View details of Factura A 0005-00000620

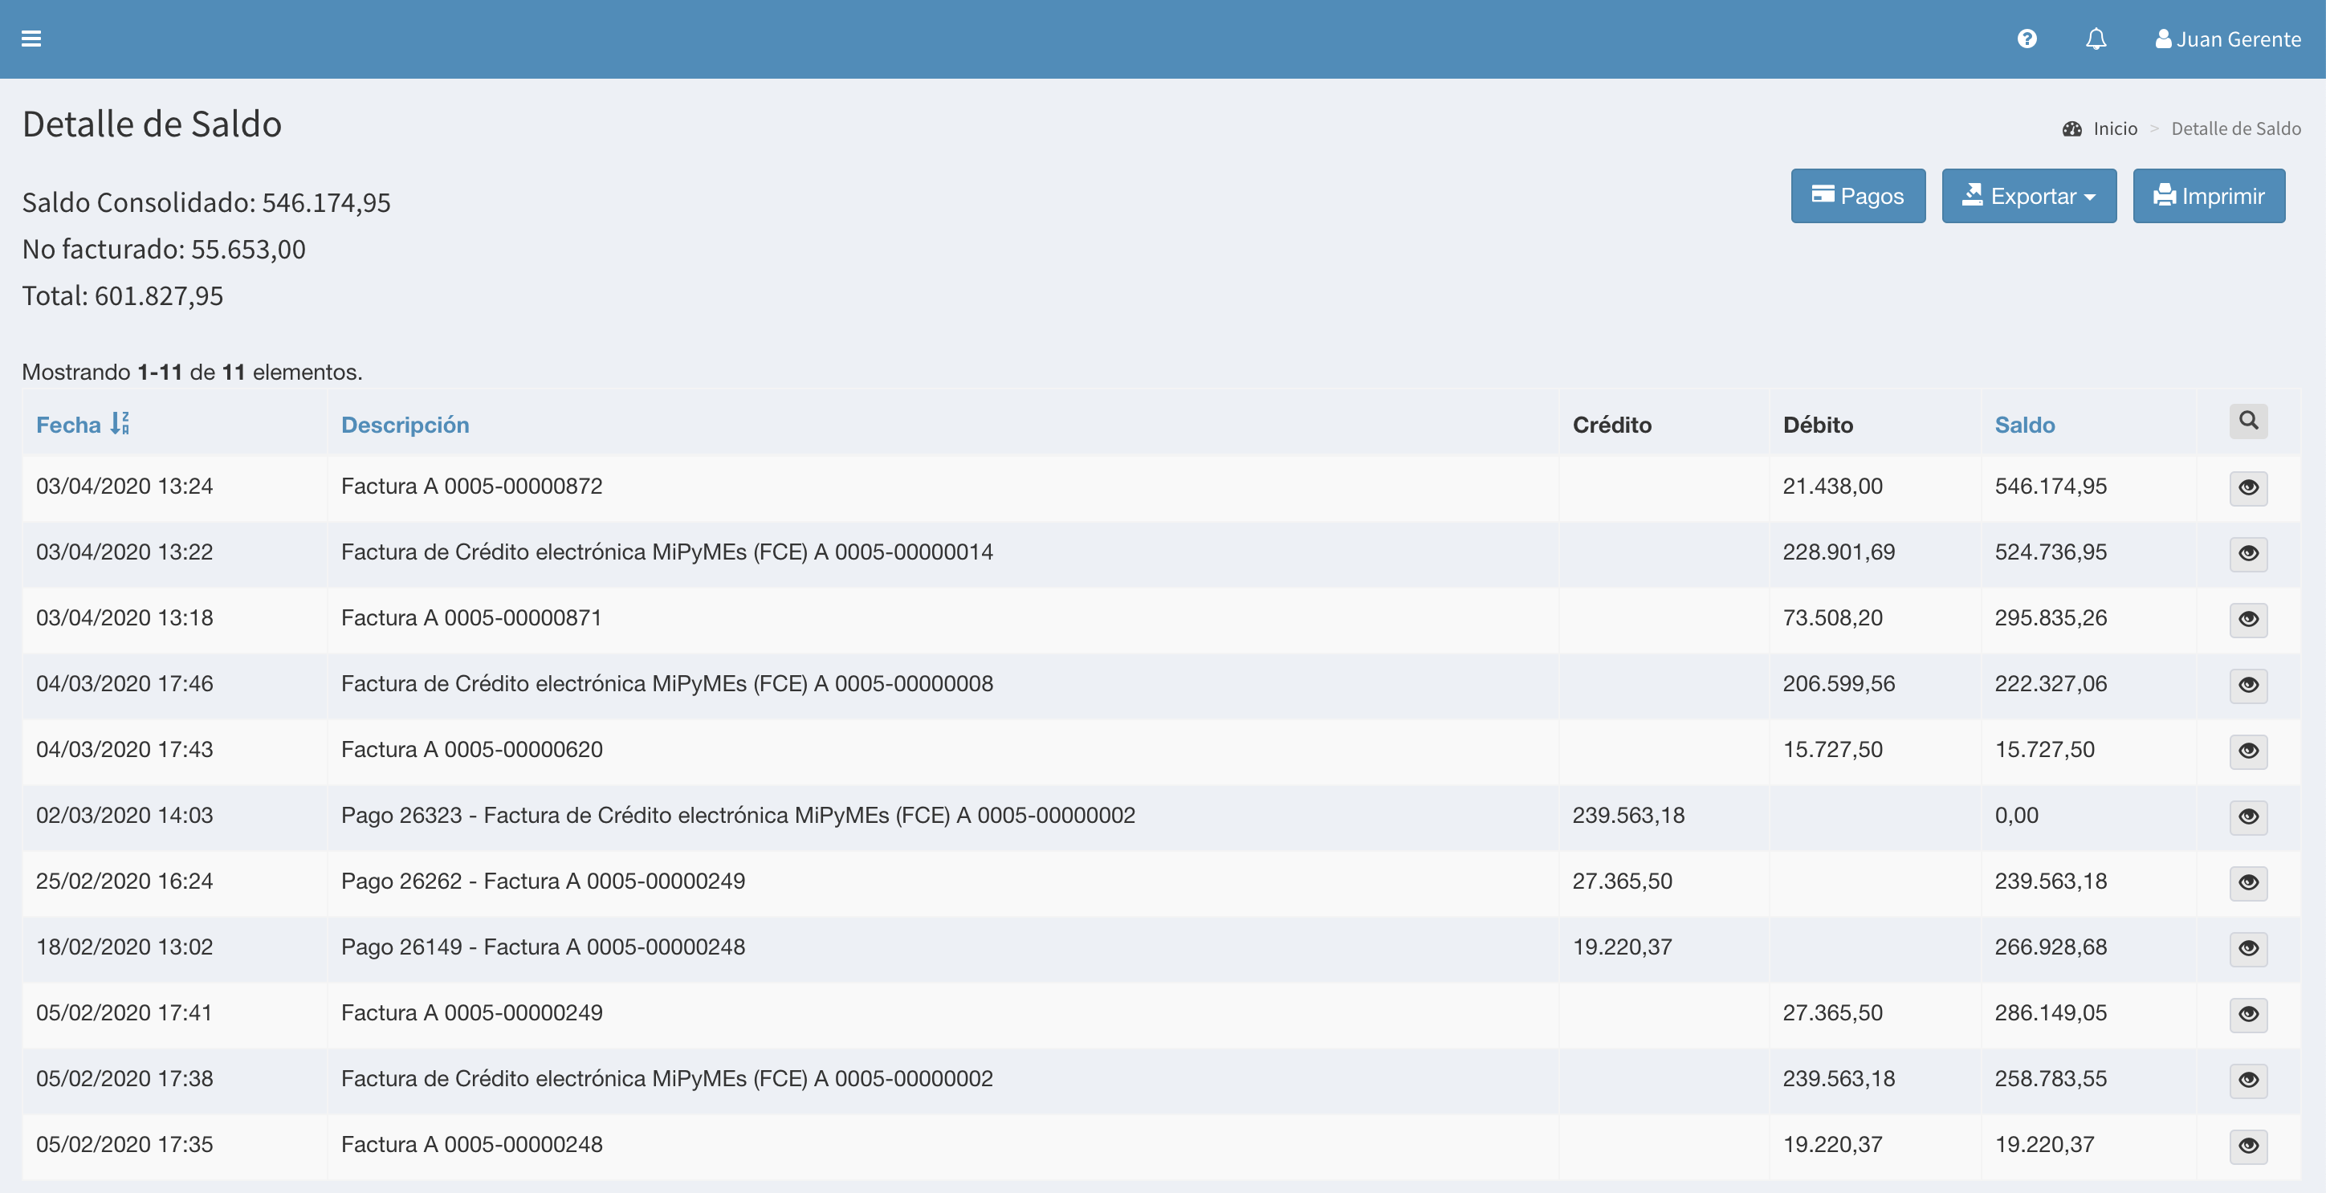coord(2247,751)
